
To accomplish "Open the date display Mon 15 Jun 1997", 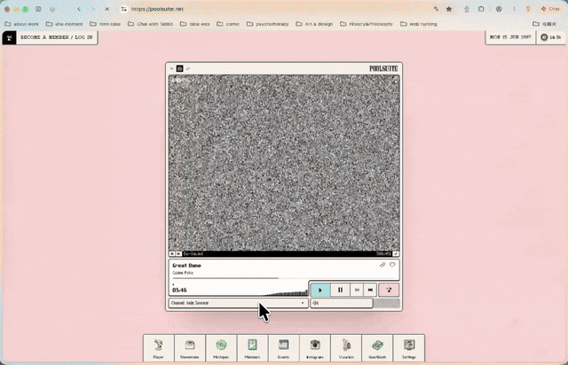I will (x=510, y=37).
